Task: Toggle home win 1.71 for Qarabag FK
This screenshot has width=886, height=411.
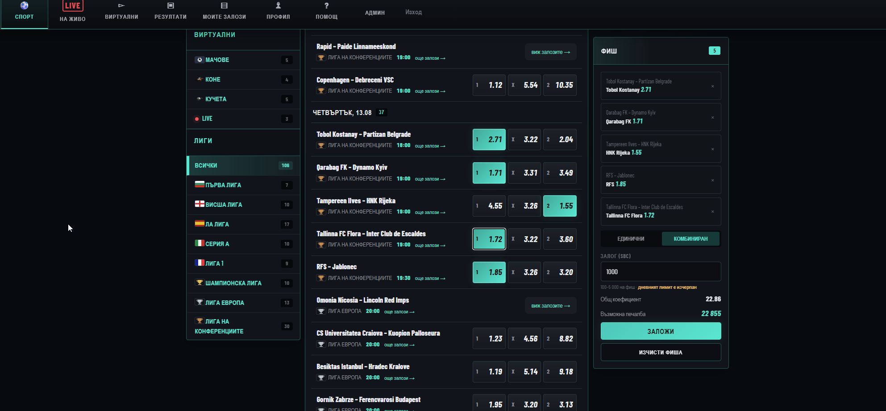Action: click(x=489, y=173)
